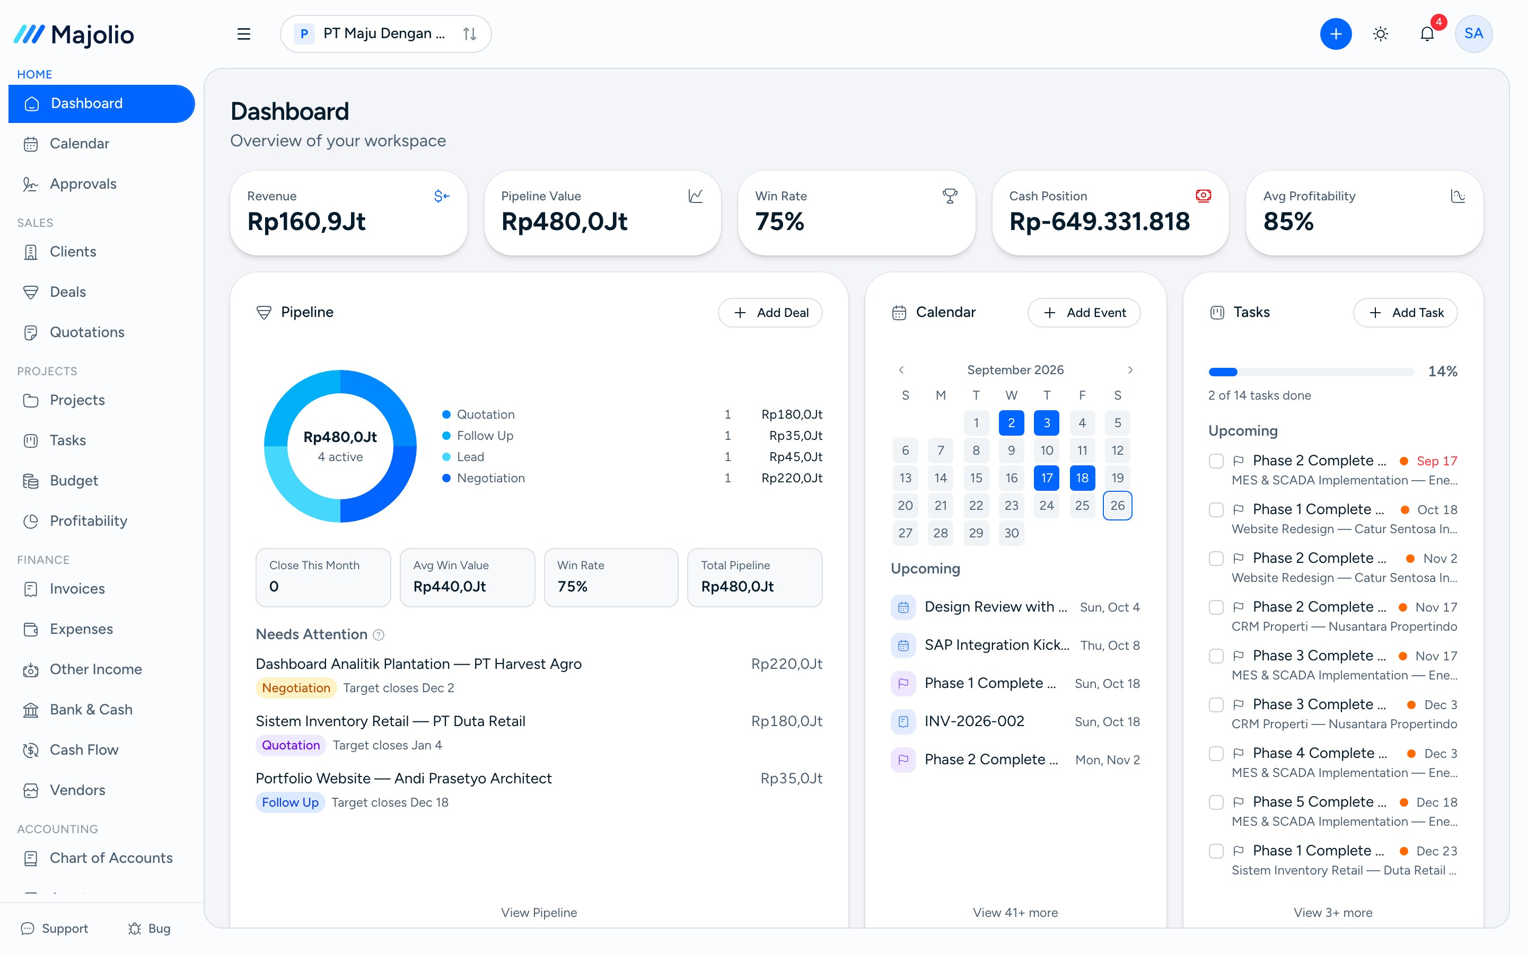Click the Tasks panel header icon
Viewport: 1527px width, 954px height.
coord(1217,312)
